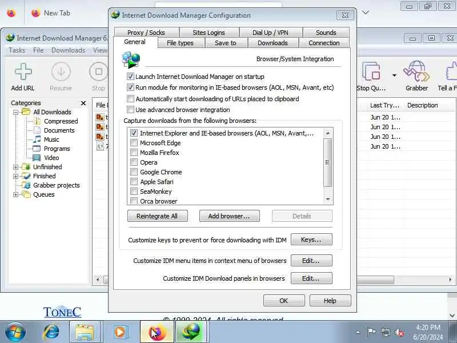Enable Use advanced browser integration
The height and width of the screenshot is (343, 457).
click(130, 110)
